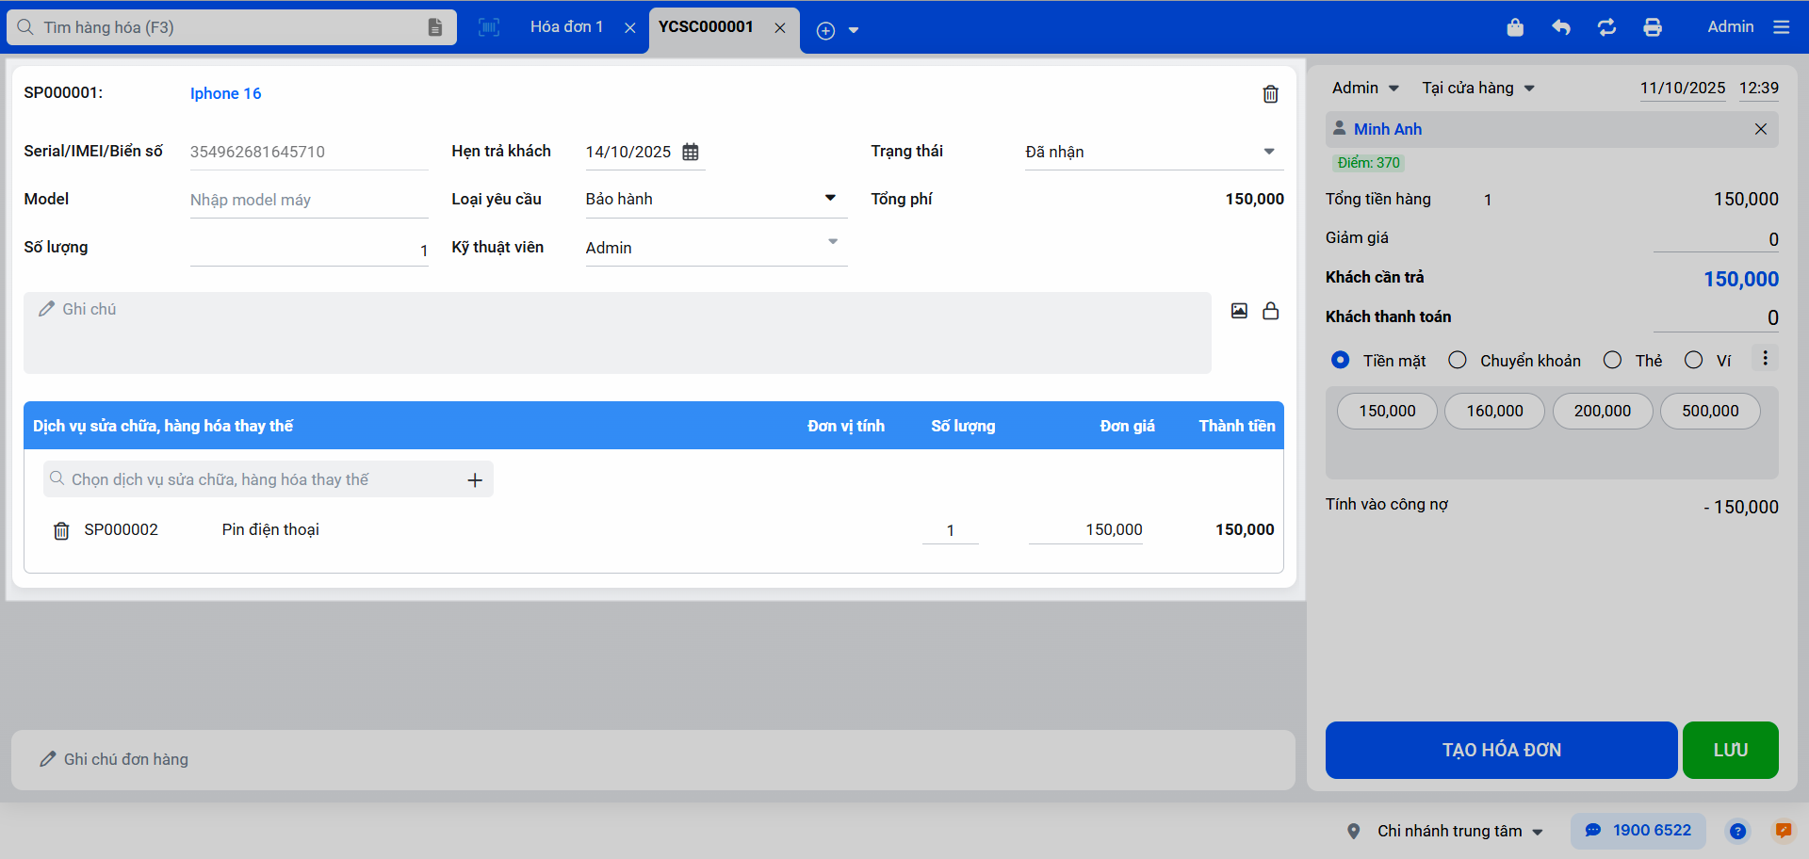Edit unit price 150,000 of Pin điện thoại
The image size is (1809, 859).
tap(1085, 530)
